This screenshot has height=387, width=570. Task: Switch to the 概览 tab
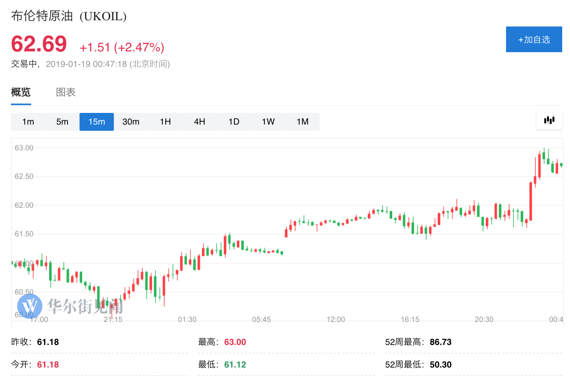coord(21,92)
